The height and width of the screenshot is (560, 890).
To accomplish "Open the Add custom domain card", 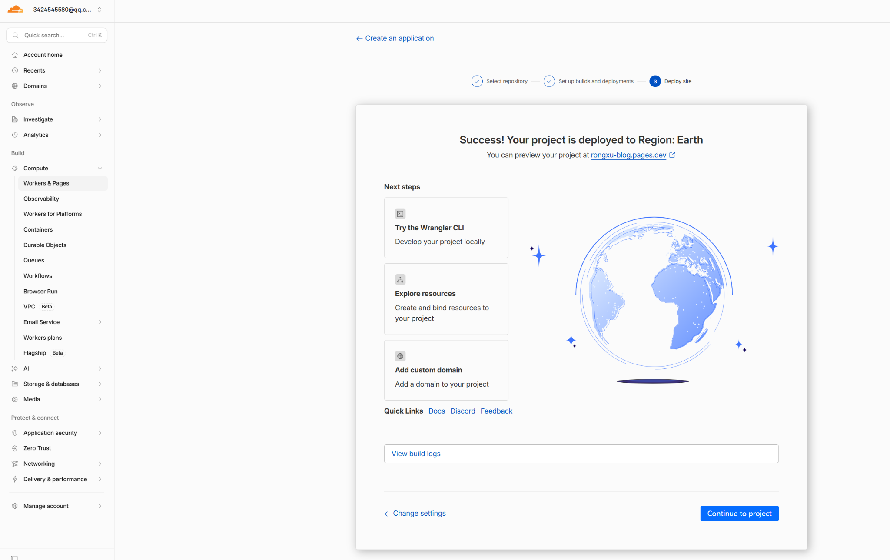I will pyautogui.click(x=446, y=370).
